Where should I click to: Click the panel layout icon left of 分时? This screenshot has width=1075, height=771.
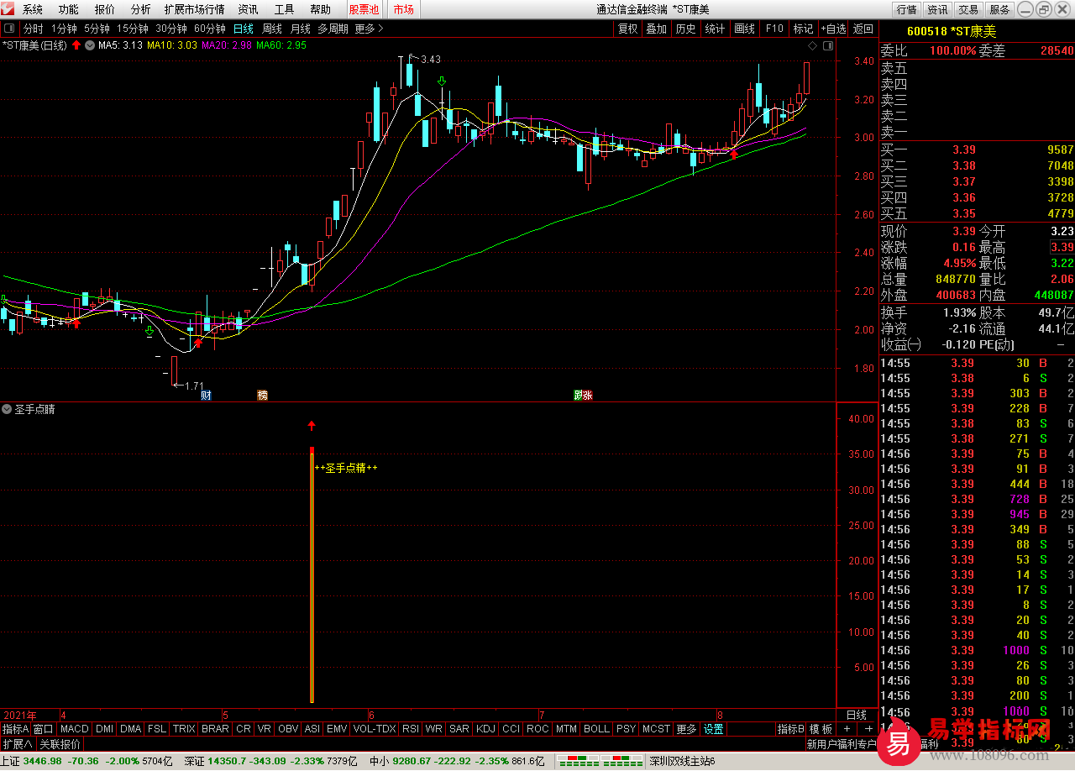(x=10, y=29)
